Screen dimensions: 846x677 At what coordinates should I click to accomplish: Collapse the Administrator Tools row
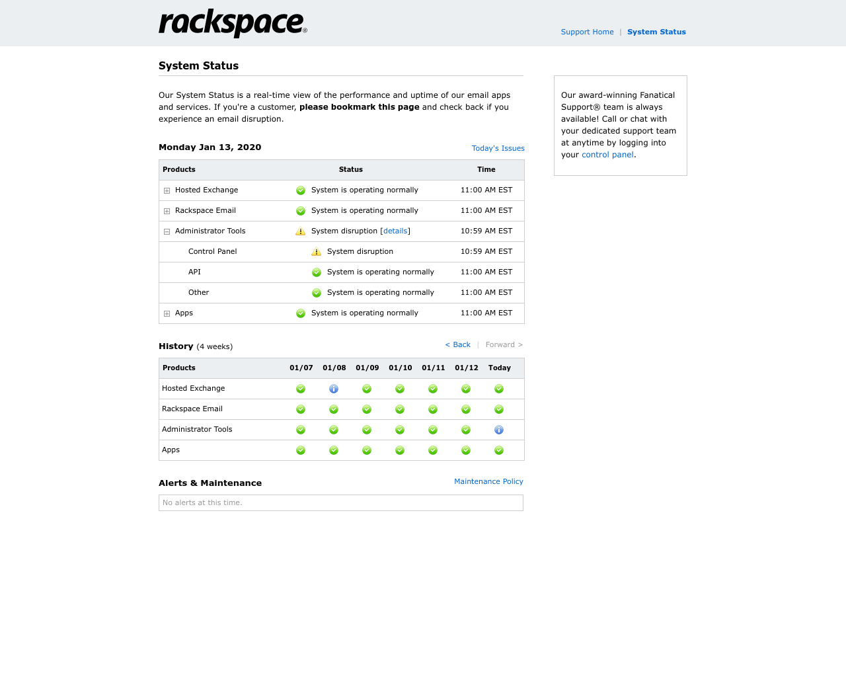[x=167, y=231]
